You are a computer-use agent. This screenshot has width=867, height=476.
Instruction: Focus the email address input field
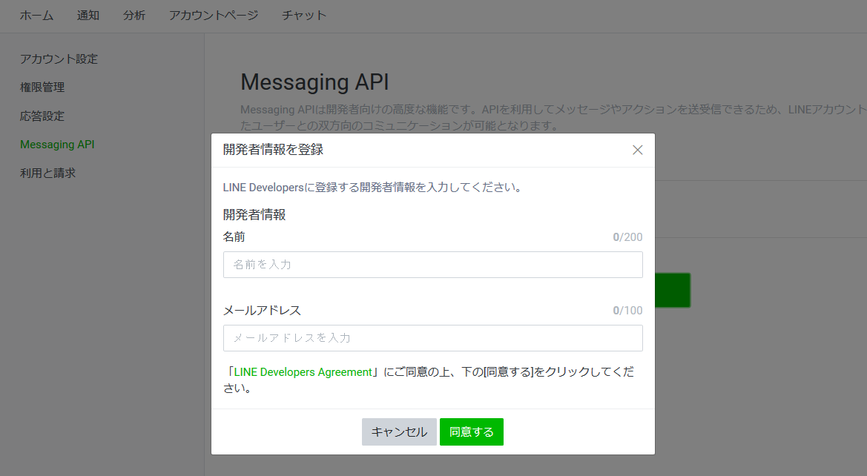point(433,338)
